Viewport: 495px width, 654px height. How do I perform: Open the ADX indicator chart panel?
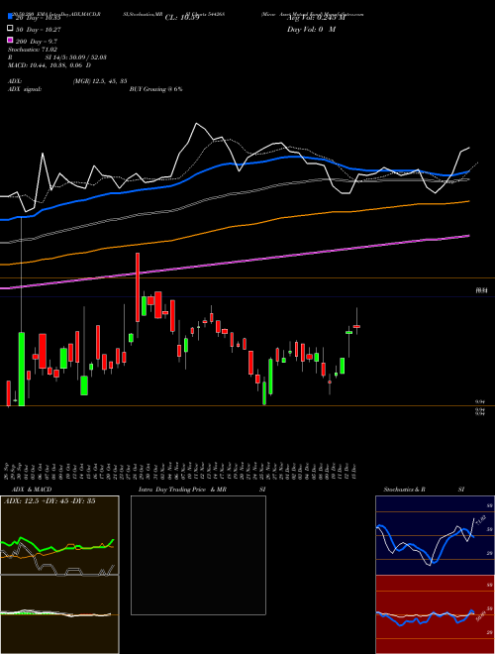pos(59,535)
